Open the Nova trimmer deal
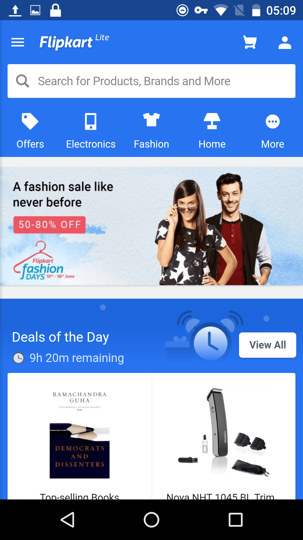This screenshot has width=303, height=540. click(x=224, y=436)
